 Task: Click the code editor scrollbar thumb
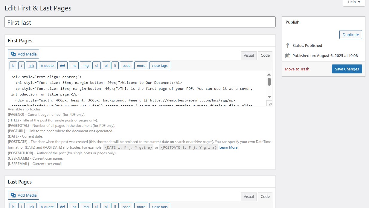point(269,82)
